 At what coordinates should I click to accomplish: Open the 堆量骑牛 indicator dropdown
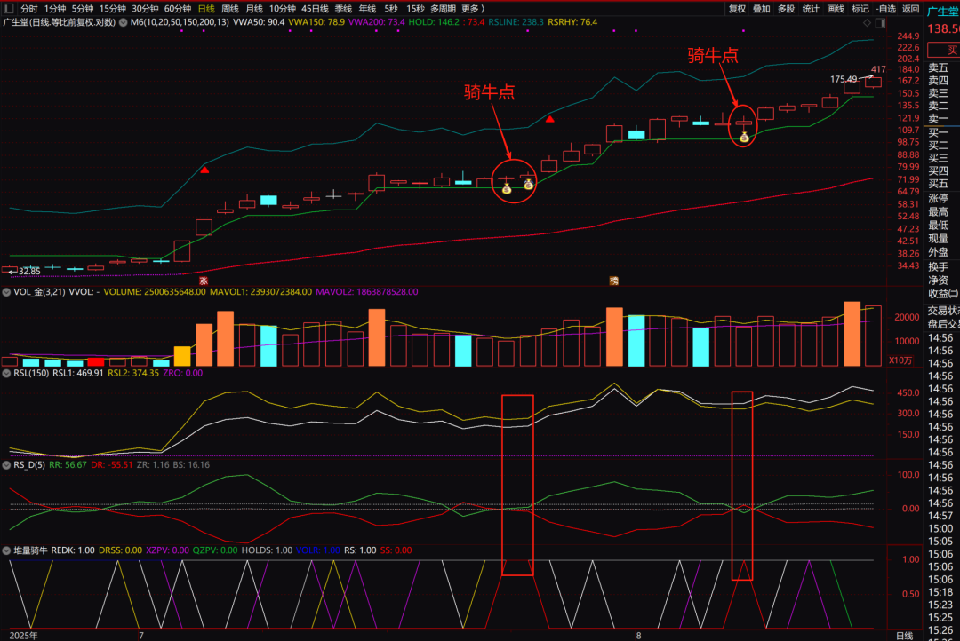pos(6,550)
